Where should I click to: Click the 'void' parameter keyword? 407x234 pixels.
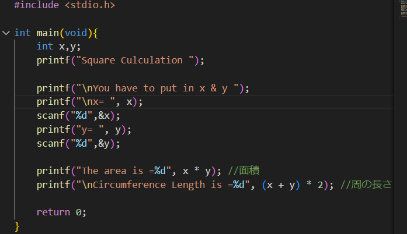point(76,33)
